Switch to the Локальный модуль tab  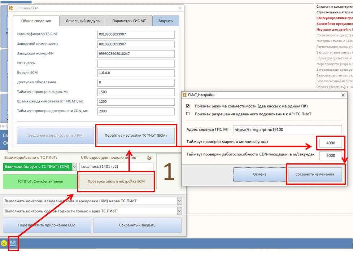coord(83,21)
